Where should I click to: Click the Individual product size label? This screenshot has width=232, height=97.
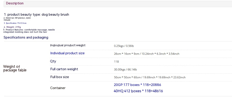click(x=67, y=53)
